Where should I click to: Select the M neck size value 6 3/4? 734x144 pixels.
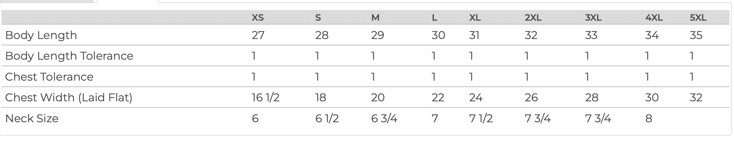384,118
